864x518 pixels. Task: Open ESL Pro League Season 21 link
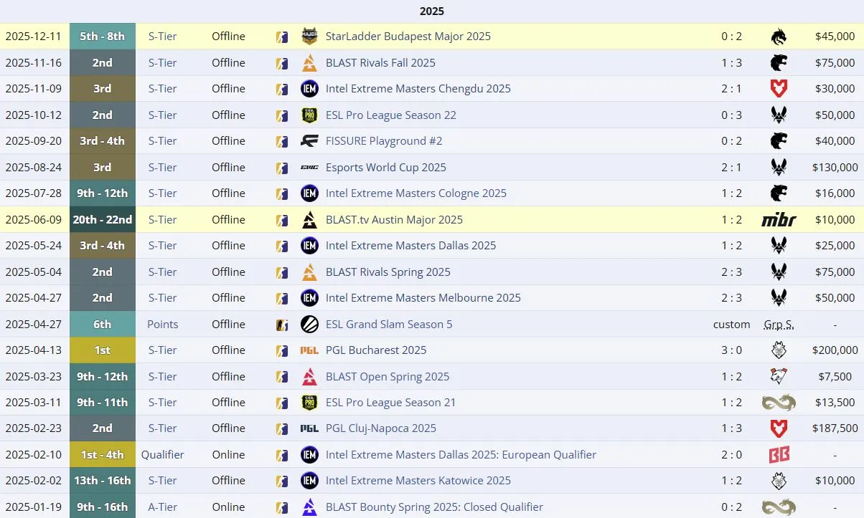click(x=390, y=403)
